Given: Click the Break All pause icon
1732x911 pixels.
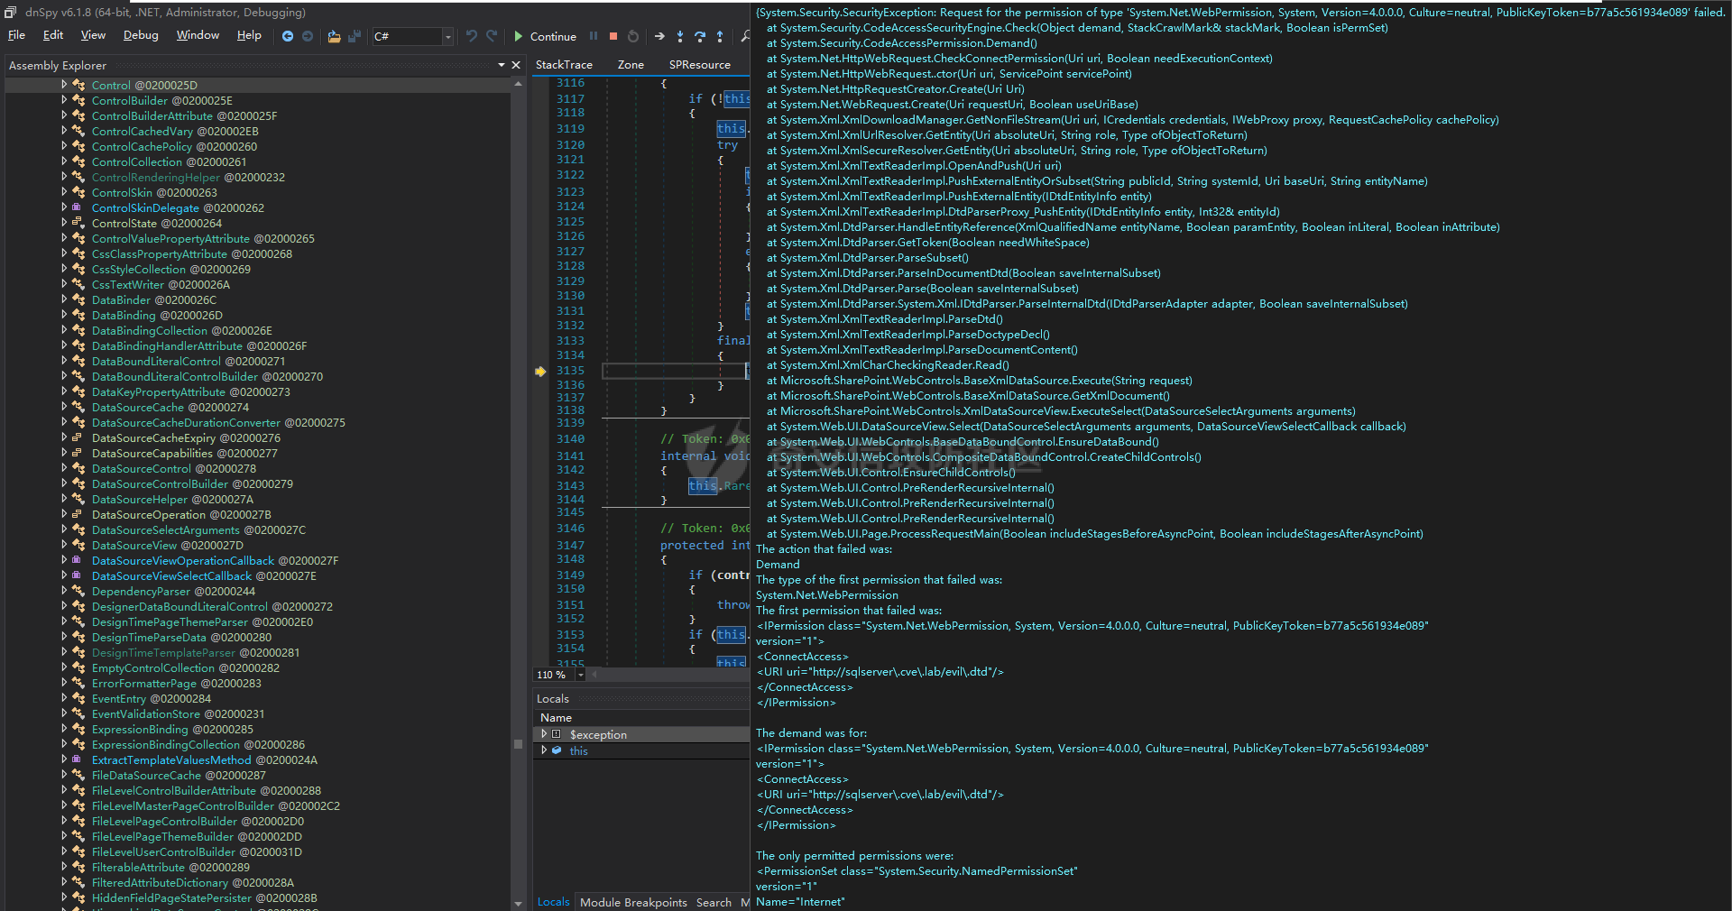Looking at the screenshot, I should click(x=594, y=36).
